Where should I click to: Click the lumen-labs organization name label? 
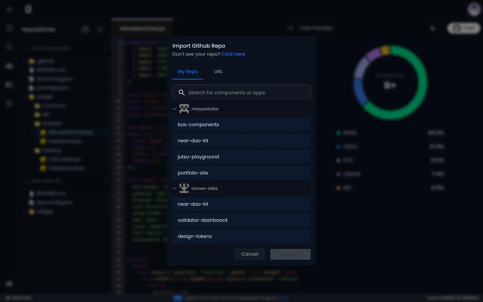pos(205,188)
